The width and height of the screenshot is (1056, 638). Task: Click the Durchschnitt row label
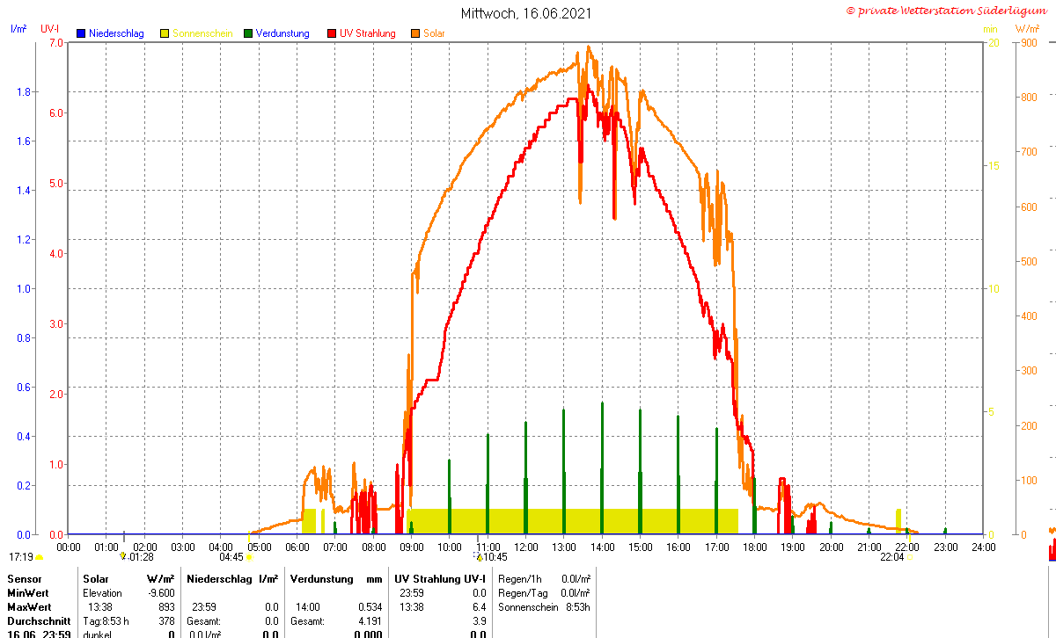pos(38,621)
